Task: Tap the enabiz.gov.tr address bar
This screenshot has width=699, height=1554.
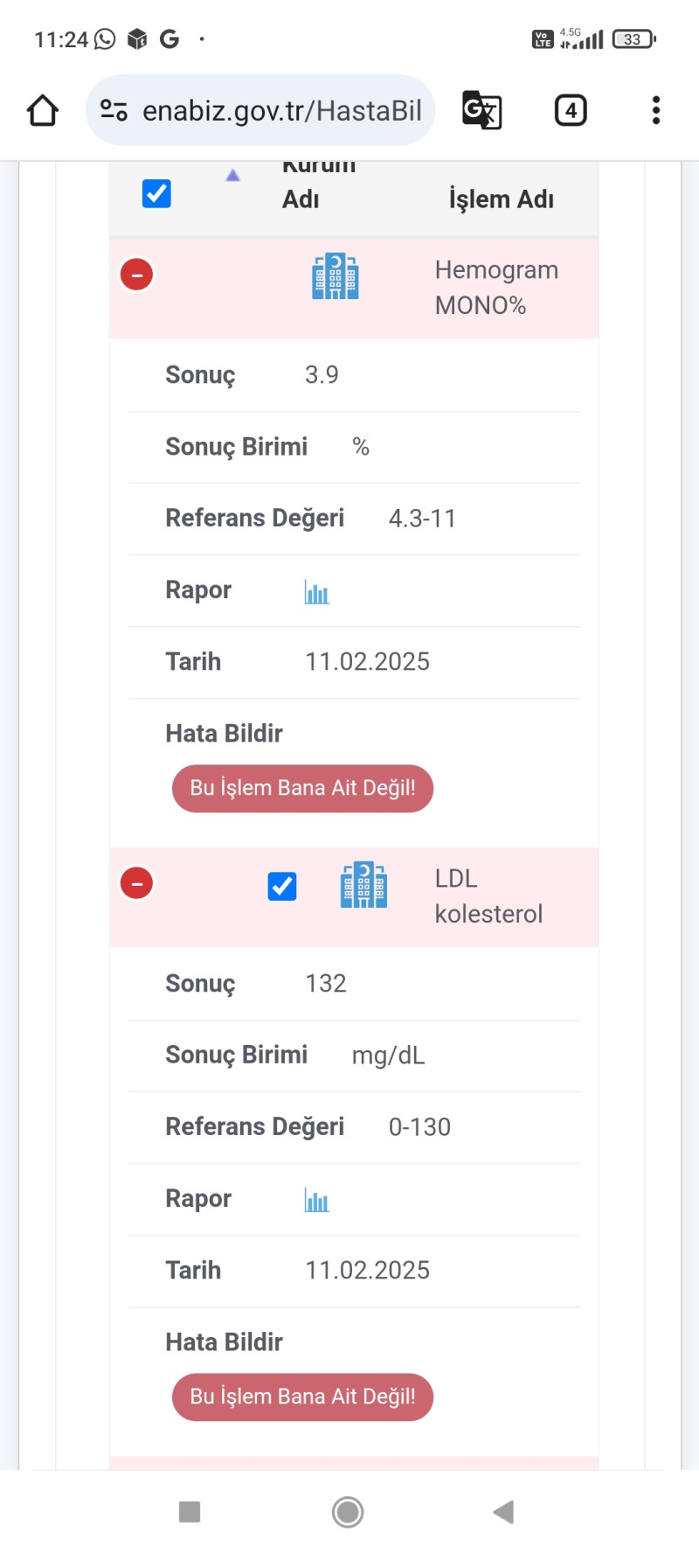Action: pyautogui.click(x=281, y=111)
